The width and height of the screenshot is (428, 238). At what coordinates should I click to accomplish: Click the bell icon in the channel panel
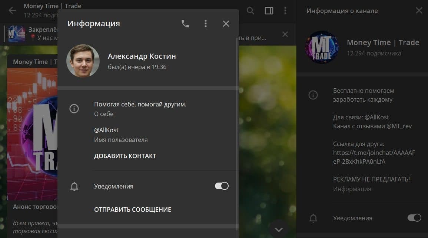(x=313, y=218)
